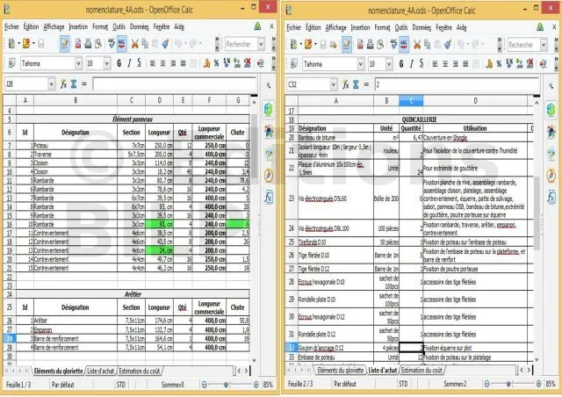Viewport: 562px width, 397px height.
Task: Open the Function Wizard in the right window
Action: (x=345, y=84)
